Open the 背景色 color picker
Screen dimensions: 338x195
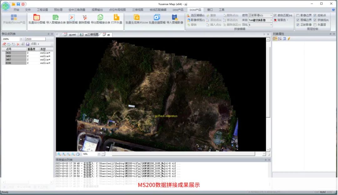pos(281,20)
